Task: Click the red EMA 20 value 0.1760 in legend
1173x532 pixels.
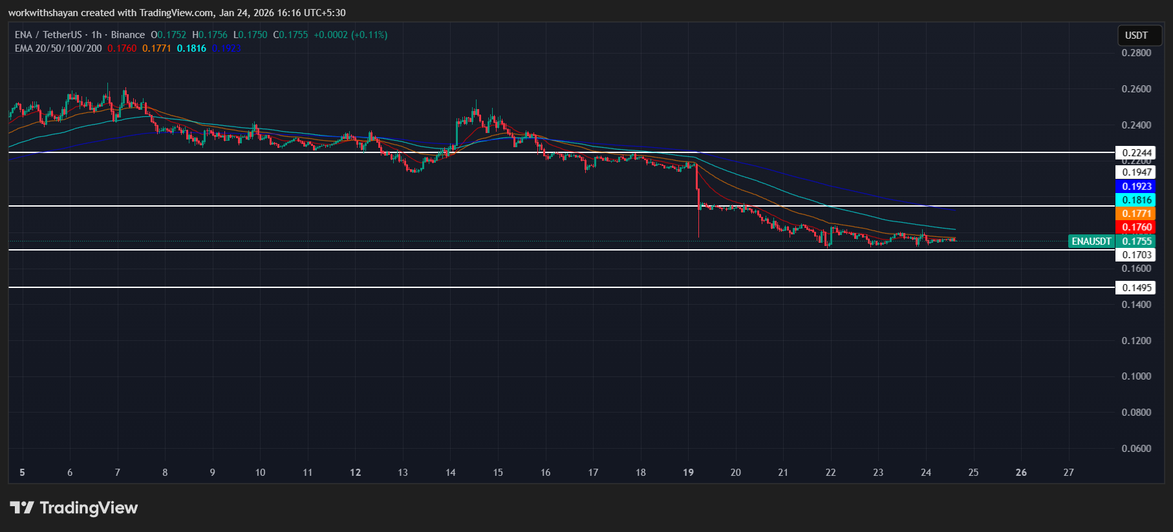Action: pos(122,48)
